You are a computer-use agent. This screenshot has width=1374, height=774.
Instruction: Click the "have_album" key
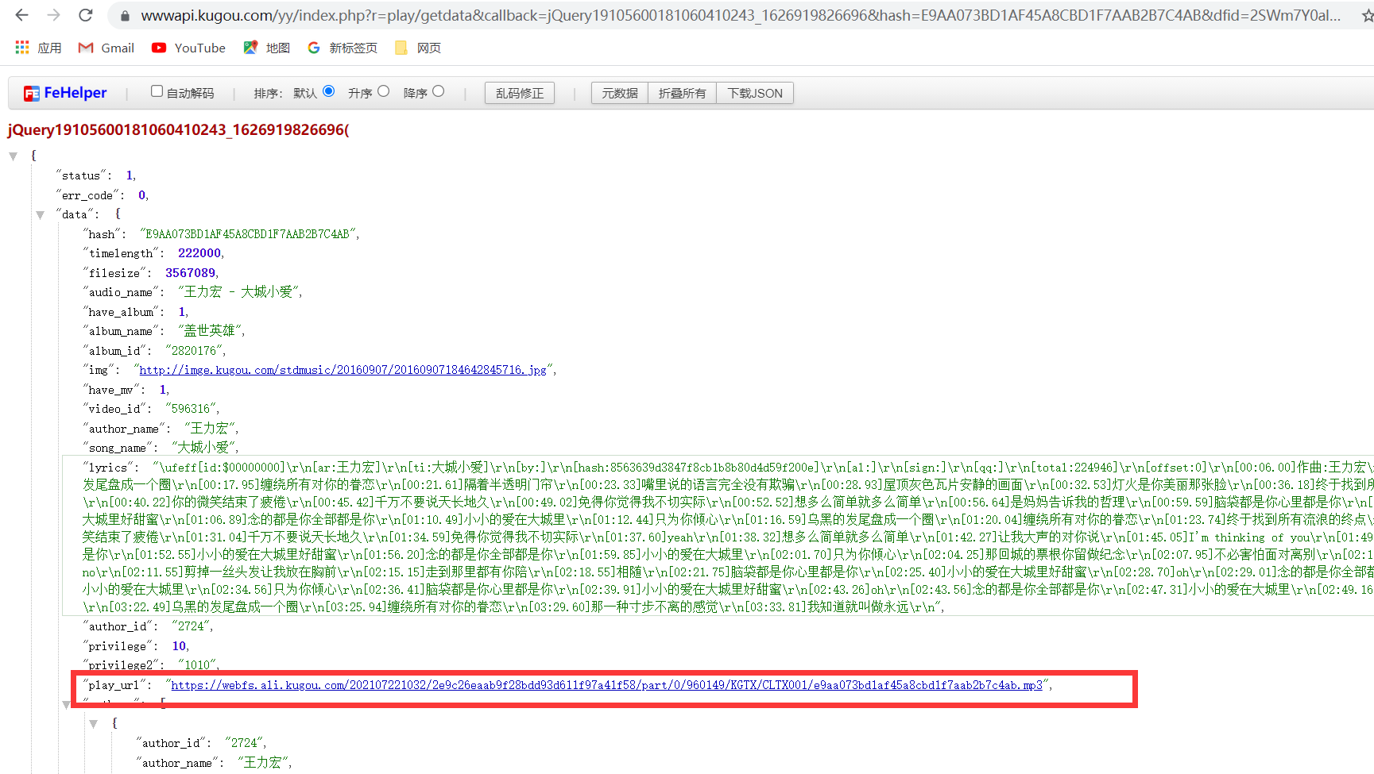[x=120, y=312]
